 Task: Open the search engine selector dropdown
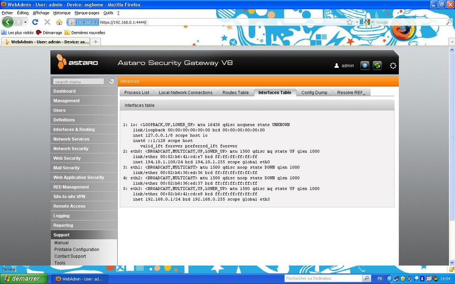coord(368,22)
